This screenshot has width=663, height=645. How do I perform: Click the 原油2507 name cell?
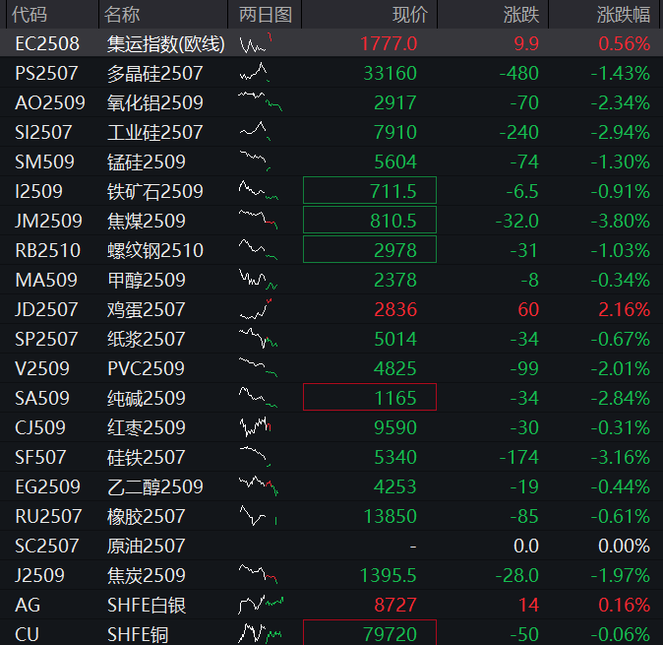pos(147,546)
